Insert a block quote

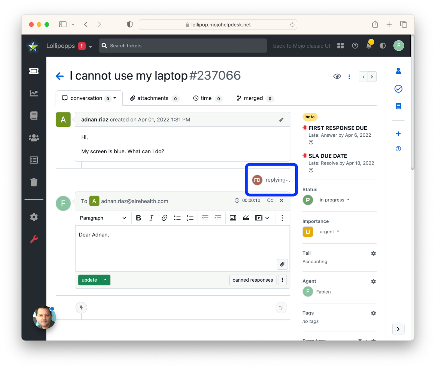click(246, 218)
